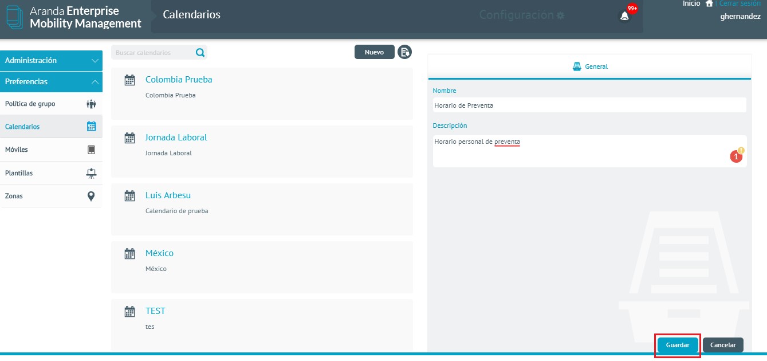Click the Luis Arbesu calendar icon
Screen dimensions: 767x361
[130, 196]
